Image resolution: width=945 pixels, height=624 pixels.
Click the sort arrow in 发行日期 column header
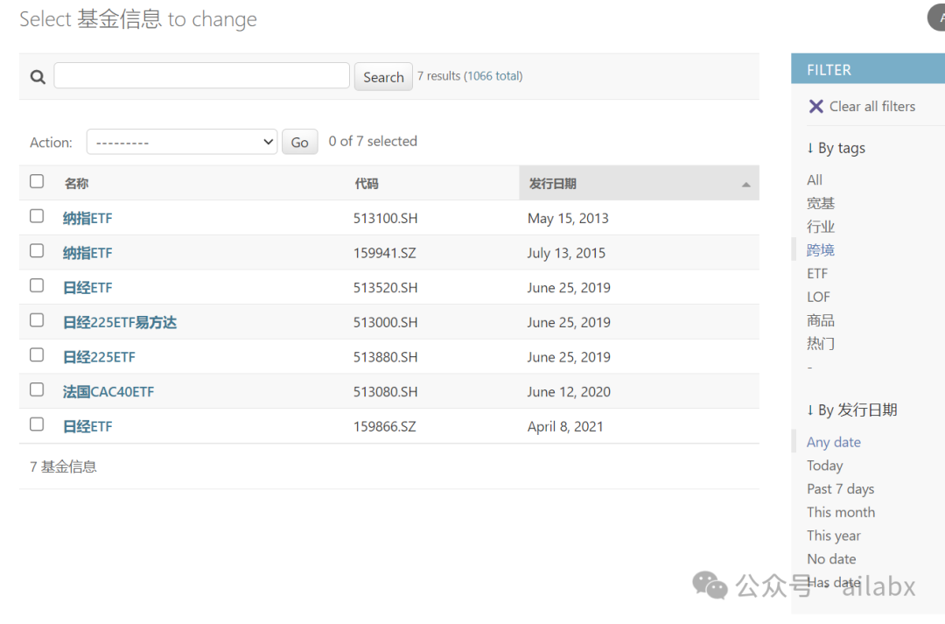click(x=745, y=185)
